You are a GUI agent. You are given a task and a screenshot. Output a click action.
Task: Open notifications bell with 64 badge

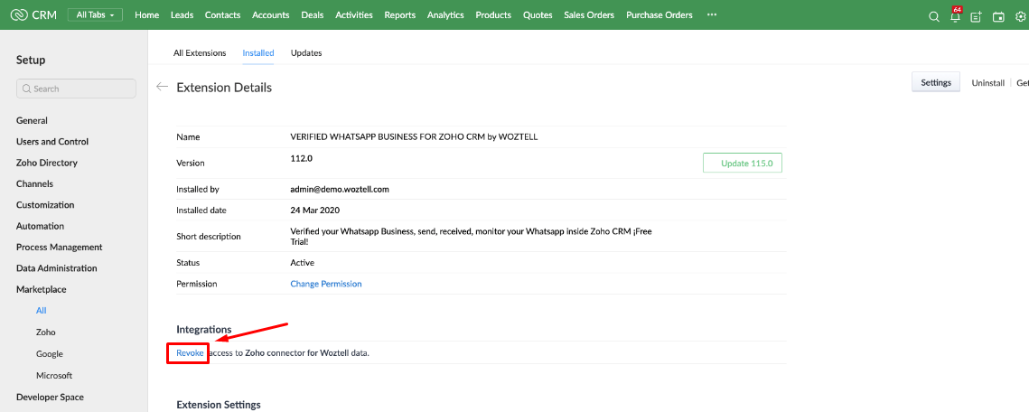point(956,15)
